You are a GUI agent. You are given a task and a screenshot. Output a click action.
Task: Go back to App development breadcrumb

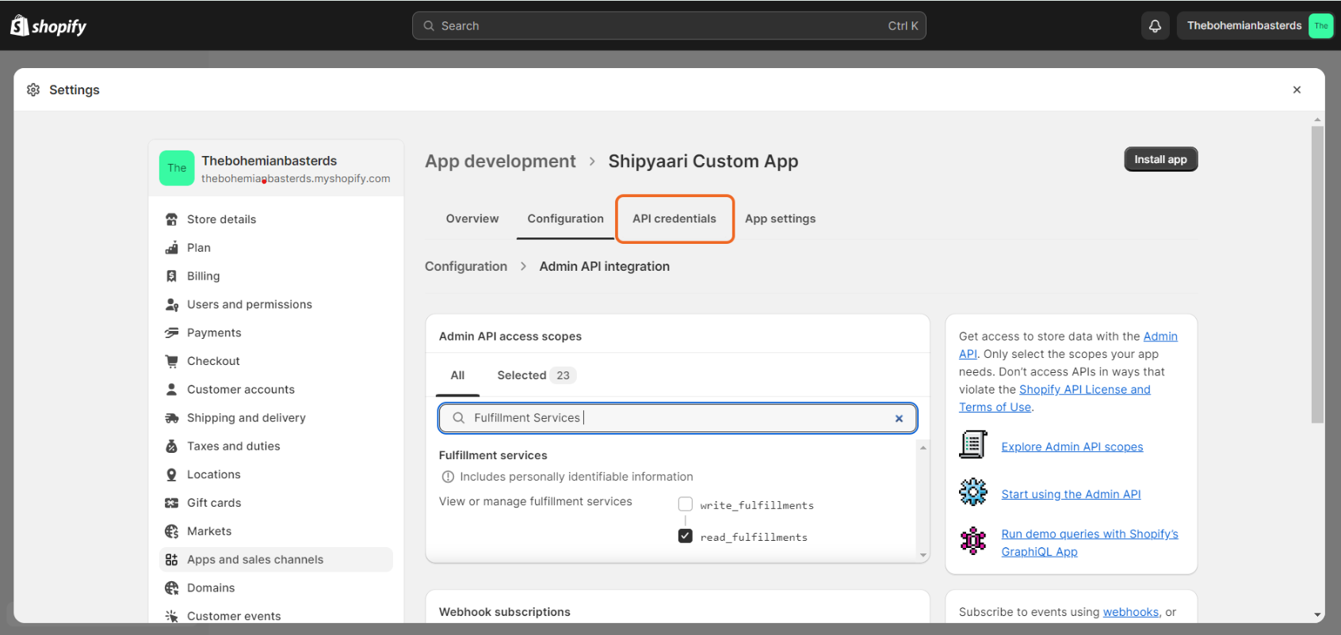[x=500, y=162]
